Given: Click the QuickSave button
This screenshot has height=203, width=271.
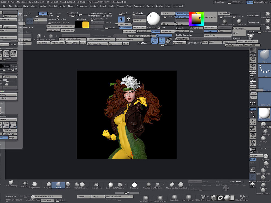Looking at the screenshot, I should tap(220, 2).
